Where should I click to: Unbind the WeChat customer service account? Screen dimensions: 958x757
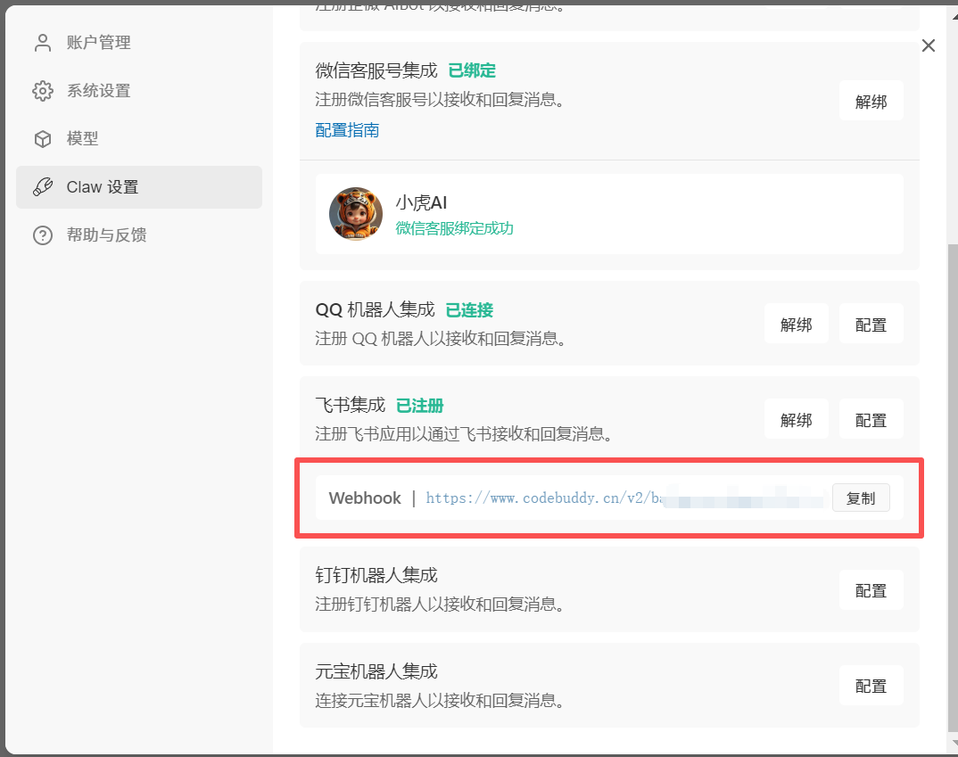[x=871, y=101]
